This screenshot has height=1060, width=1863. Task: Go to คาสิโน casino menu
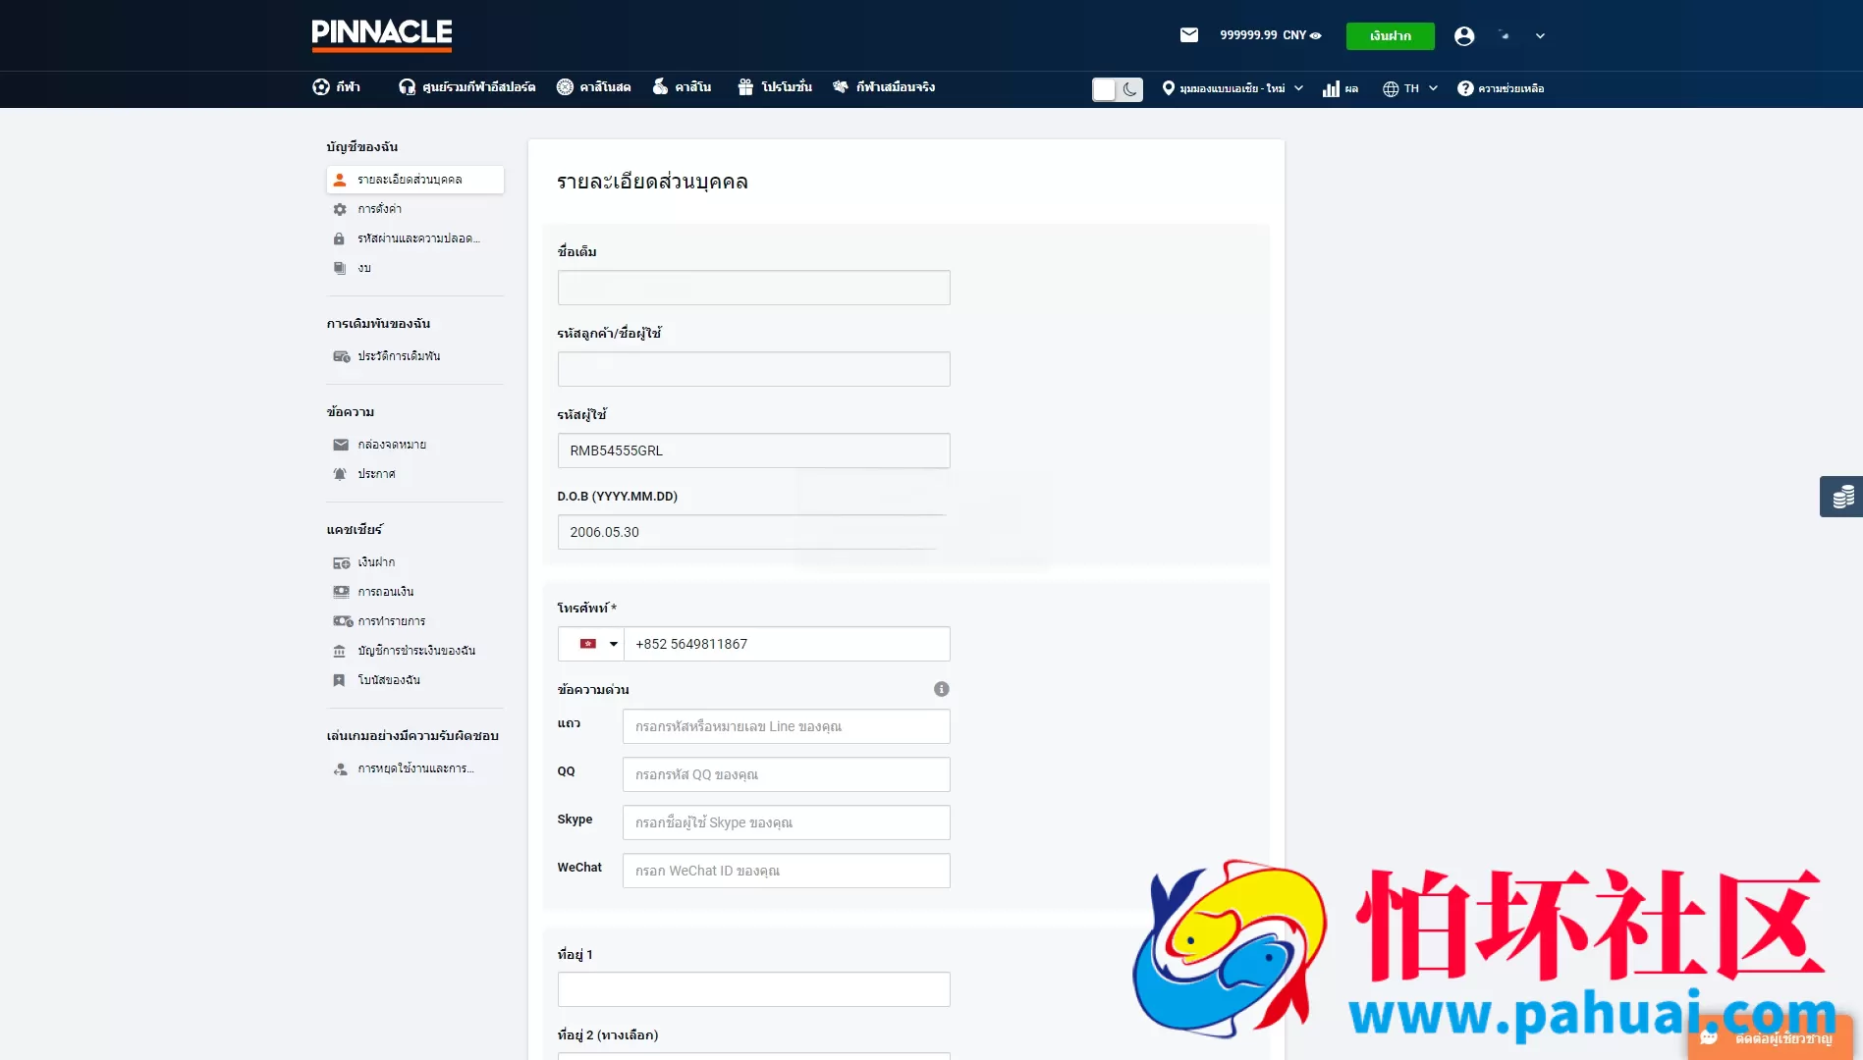pyautogui.click(x=682, y=87)
